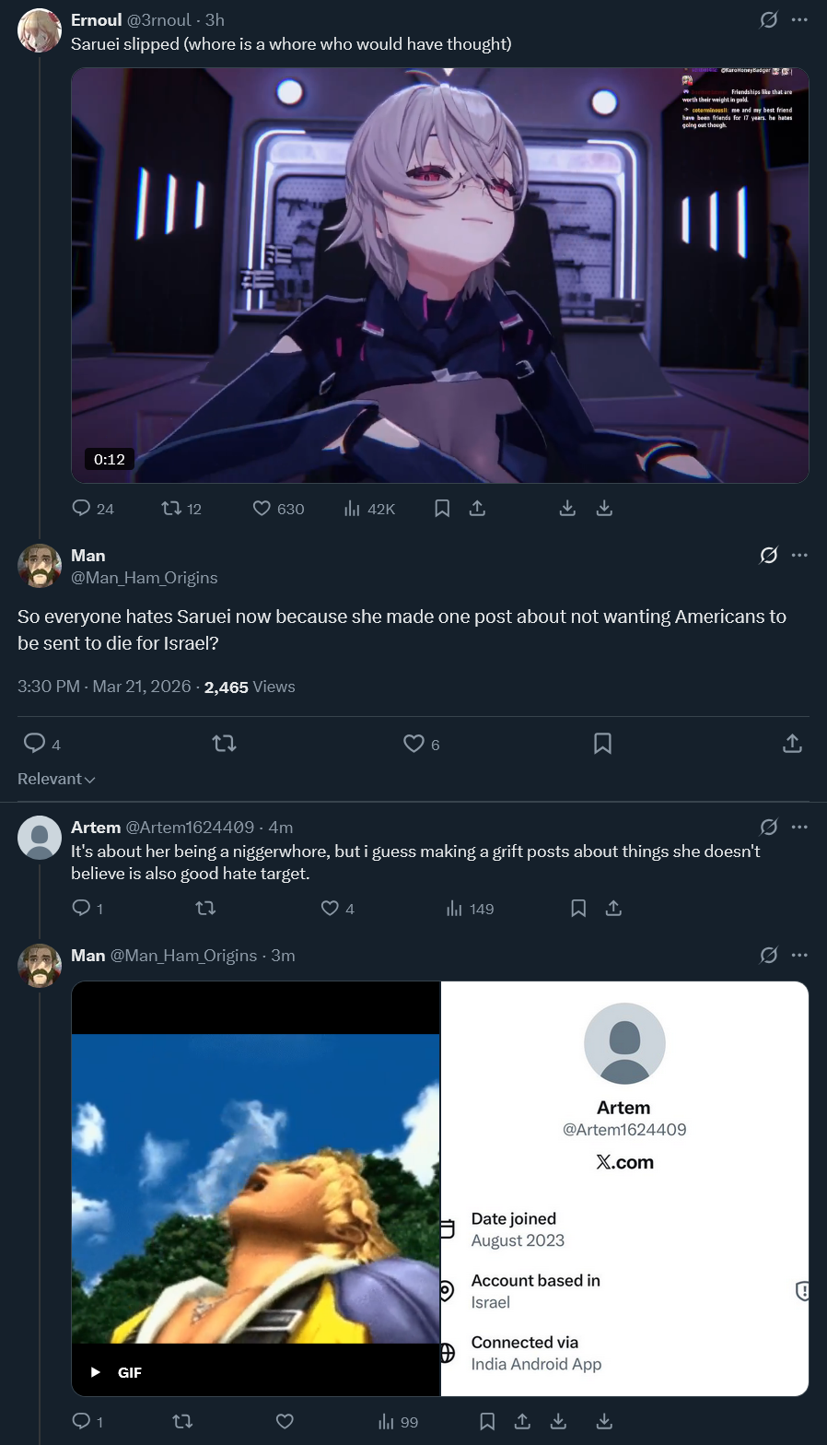Viewport: 827px width, 1445px height.
Task: Open more options on the main post
Action: (x=799, y=555)
